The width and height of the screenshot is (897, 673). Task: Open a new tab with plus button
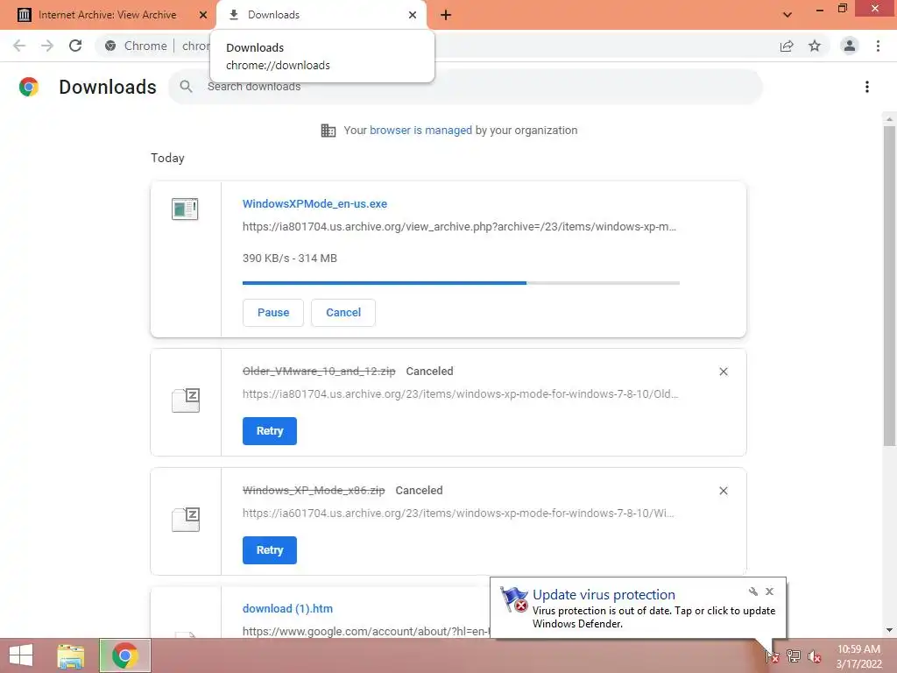(446, 15)
